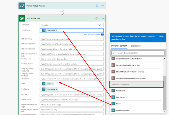
Task: Click the Should the Peek Button Be Showed icon
Action: pos(113,72)
